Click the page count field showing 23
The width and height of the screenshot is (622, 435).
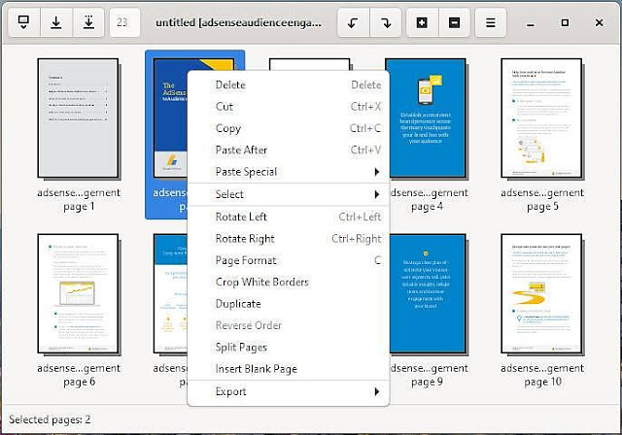pyautogui.click(x=124, y=22)
